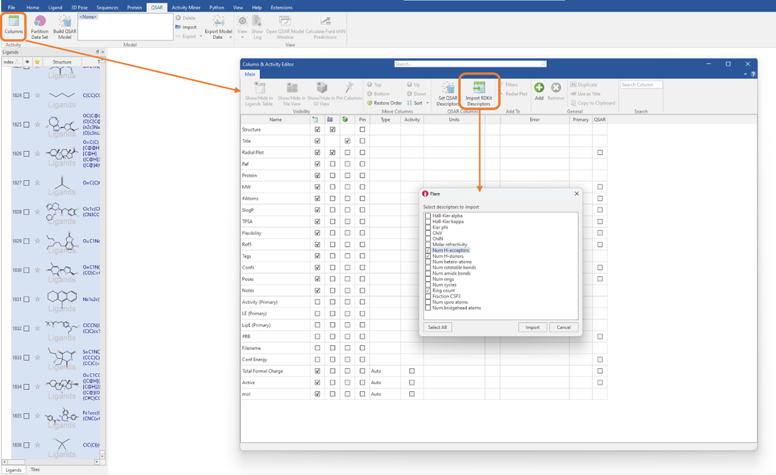Open the Extensions tab
Viewport: 776px width, 475px height.
pyautogui.click(x=281, y=7)
